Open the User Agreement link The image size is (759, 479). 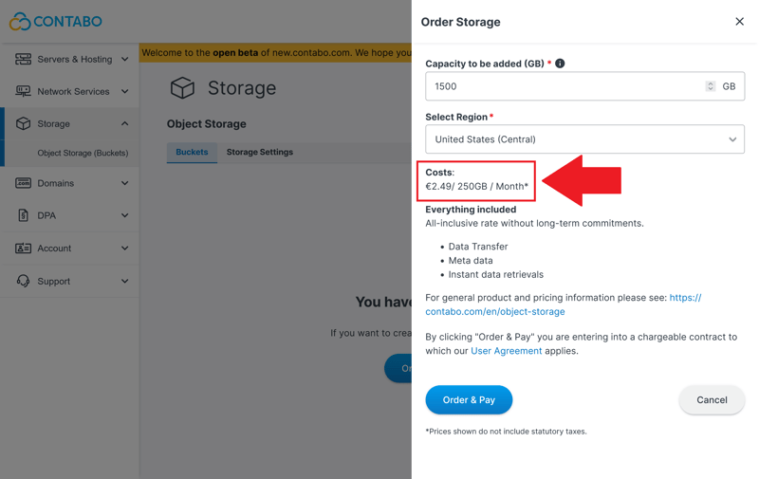pos(506,351)
